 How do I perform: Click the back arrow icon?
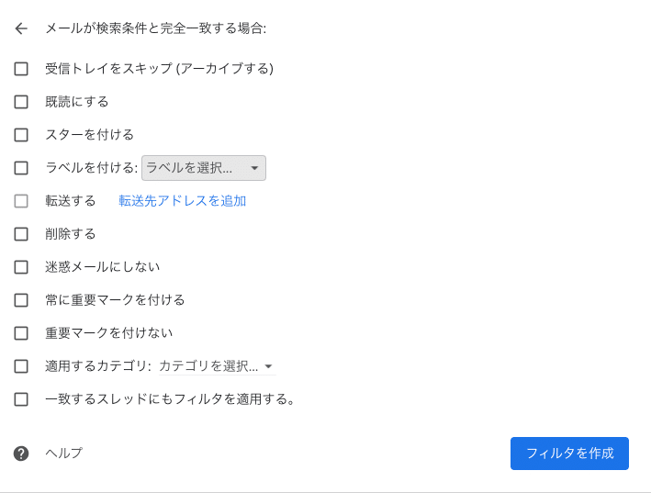point(21,28)
